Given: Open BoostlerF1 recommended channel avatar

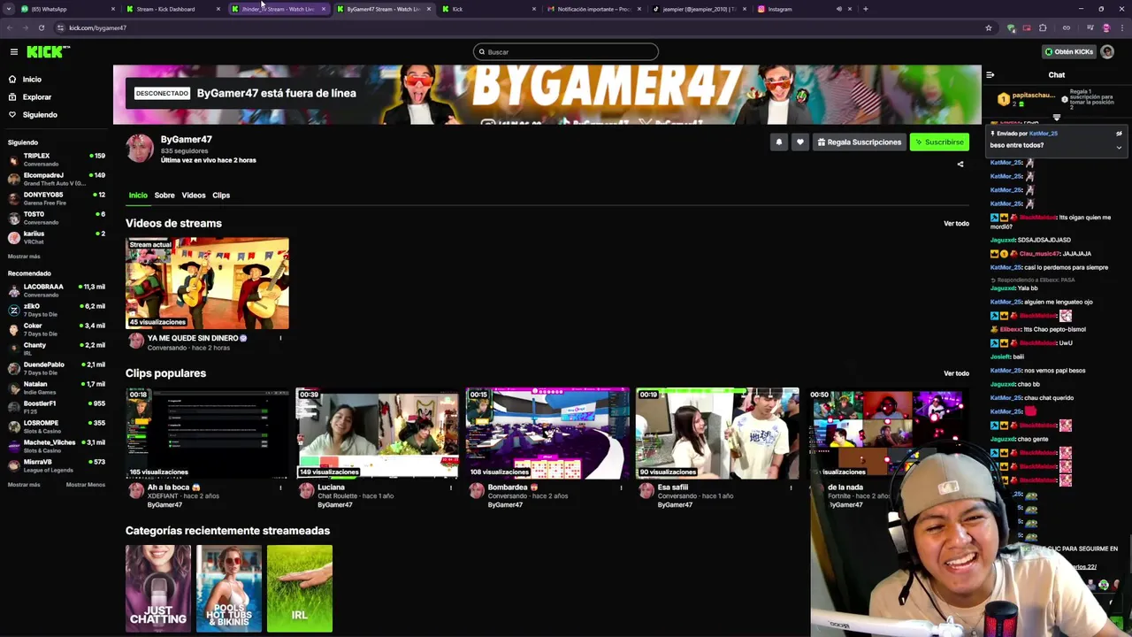Looking at the screenshot, I should point(13,407).
